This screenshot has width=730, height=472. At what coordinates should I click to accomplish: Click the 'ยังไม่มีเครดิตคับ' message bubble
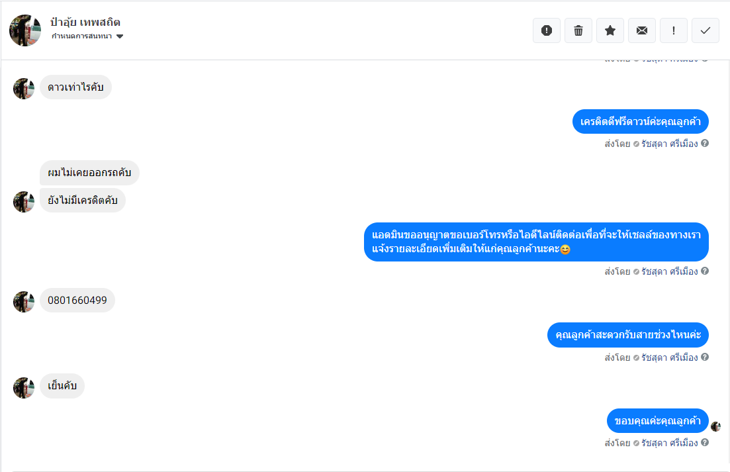click(83, 201)
